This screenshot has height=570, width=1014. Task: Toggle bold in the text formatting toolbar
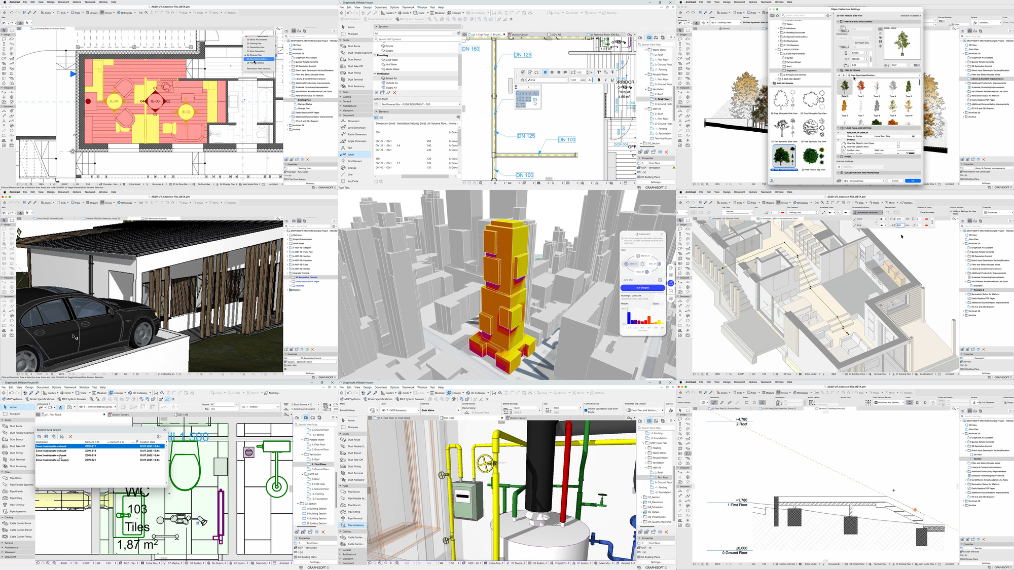(x=599, y=80)
